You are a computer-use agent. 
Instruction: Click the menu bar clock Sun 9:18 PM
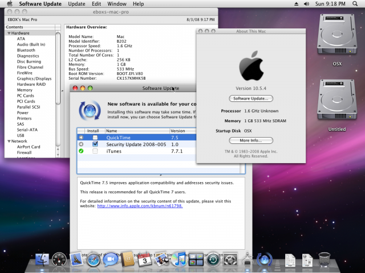point(330,4)
